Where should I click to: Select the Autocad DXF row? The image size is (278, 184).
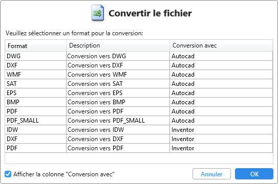click(139, 65)
